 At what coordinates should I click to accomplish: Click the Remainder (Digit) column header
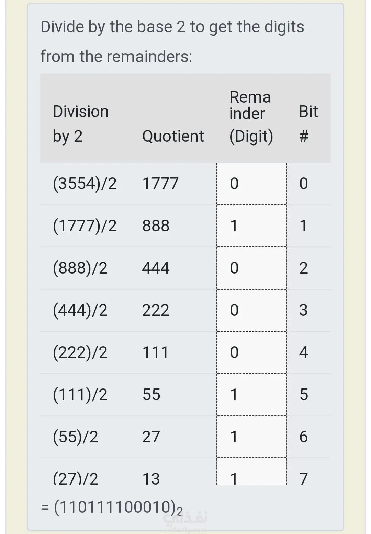(251, 118)
